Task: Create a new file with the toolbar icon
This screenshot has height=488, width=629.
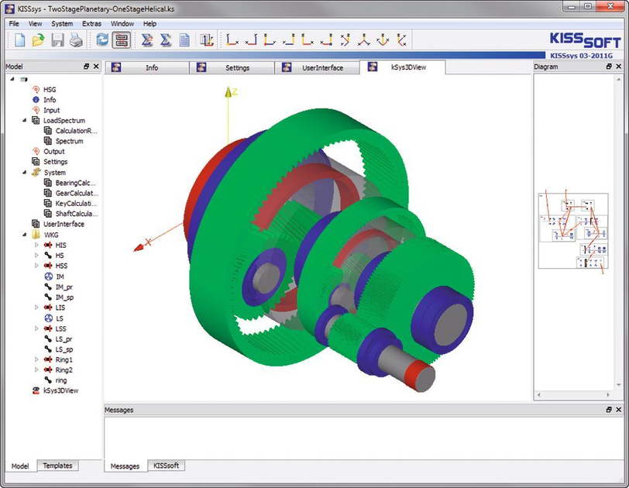Action: tap(19, 40)
